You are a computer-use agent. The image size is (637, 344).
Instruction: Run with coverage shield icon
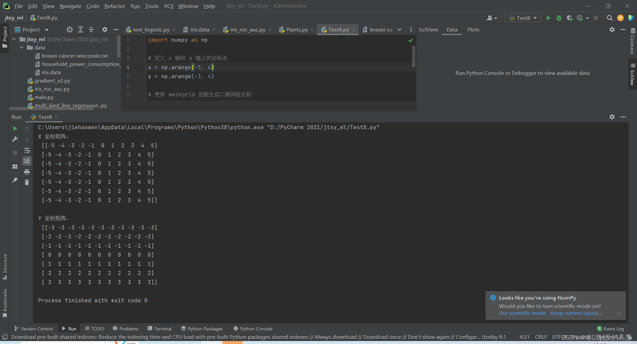(569, 18)
